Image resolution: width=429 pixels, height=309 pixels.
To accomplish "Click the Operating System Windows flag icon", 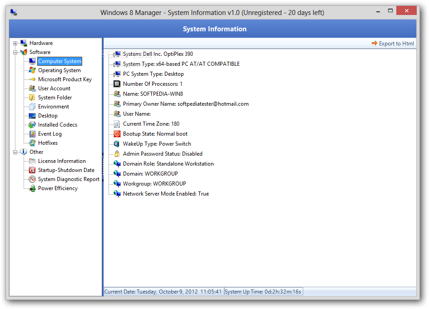I will coord(32,70).
